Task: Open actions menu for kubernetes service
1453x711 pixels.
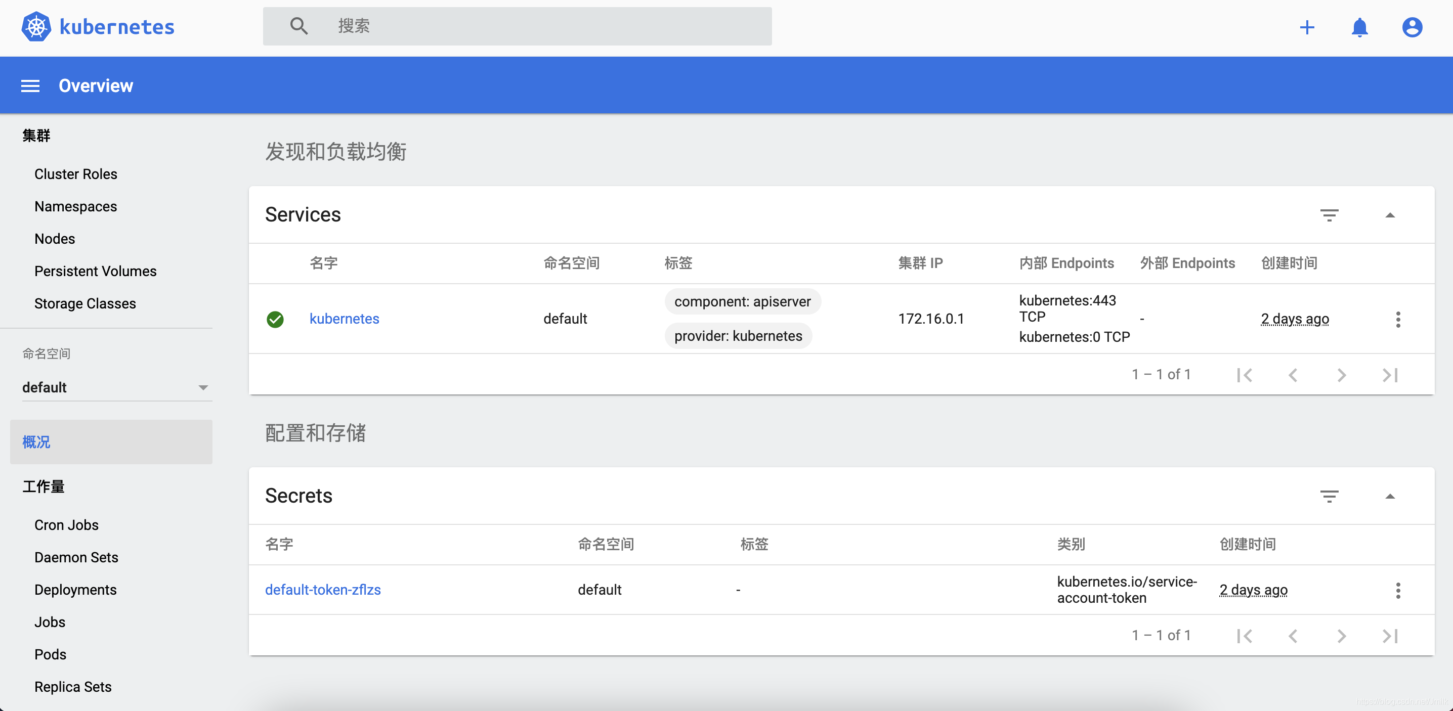Action: click(1397, 319)
